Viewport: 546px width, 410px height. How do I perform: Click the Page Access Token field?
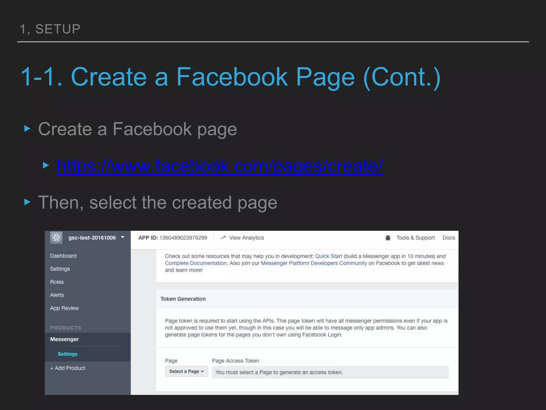point(330,372)
